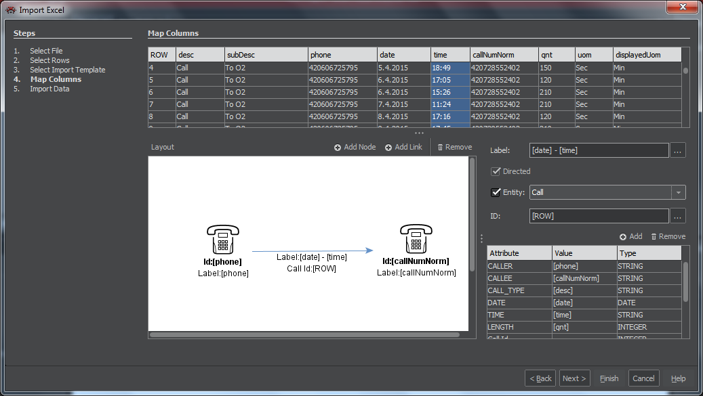Click the Add Node icon

[338, 148]
